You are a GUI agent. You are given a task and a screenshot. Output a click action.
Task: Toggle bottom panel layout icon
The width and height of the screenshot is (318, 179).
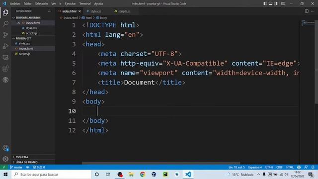click(270, 3)
